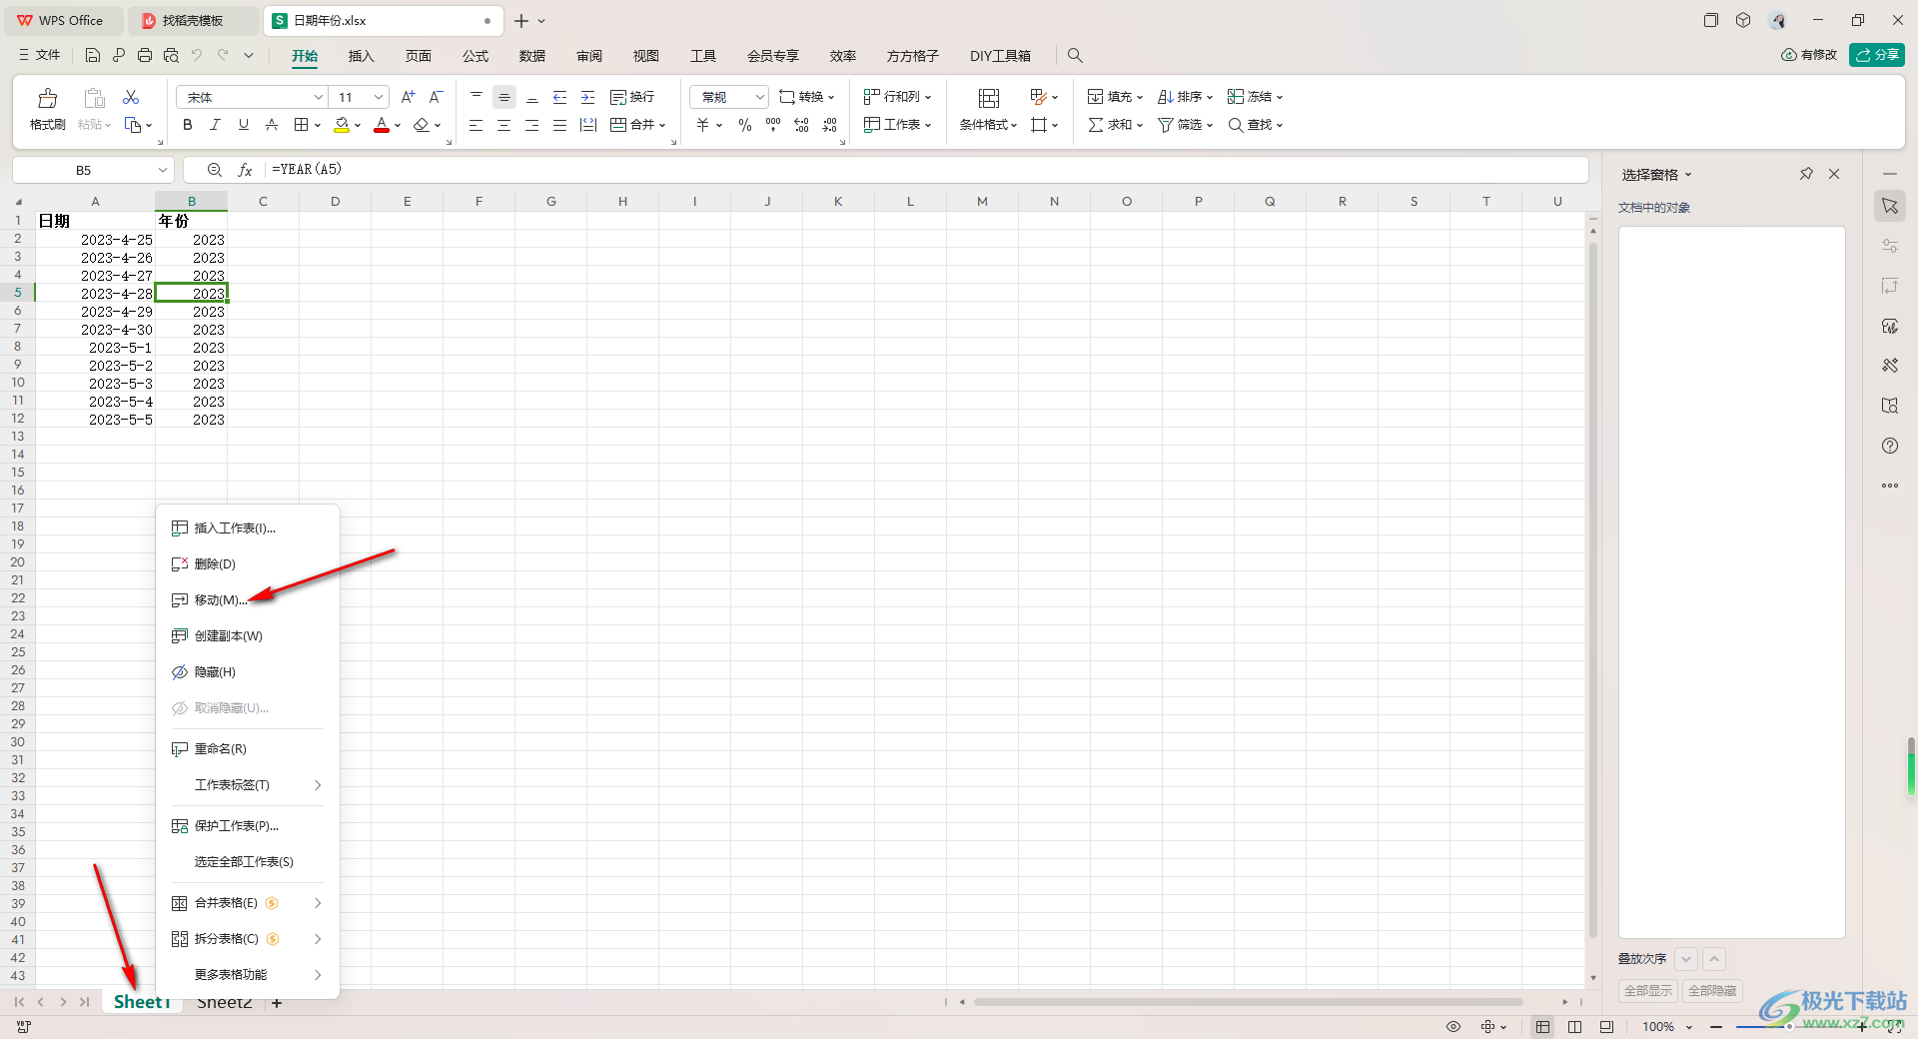Select cell A2 containing 2023-4-25
This screenshot has height=1039, width=1918.
pyautogui.click(x=96, y=240)
